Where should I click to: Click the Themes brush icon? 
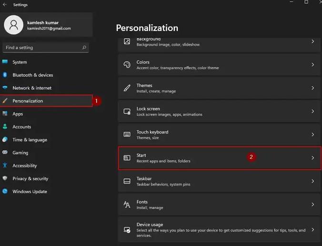127,88
